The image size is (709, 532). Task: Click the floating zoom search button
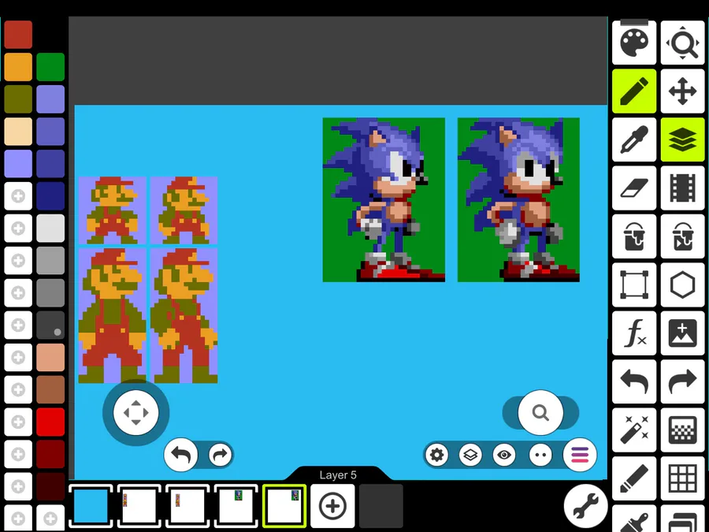[540, 412]
